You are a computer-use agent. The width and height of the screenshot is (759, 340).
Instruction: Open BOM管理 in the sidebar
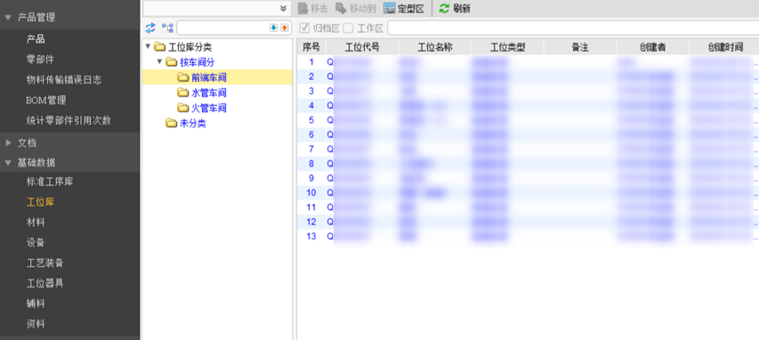point(45,101)
